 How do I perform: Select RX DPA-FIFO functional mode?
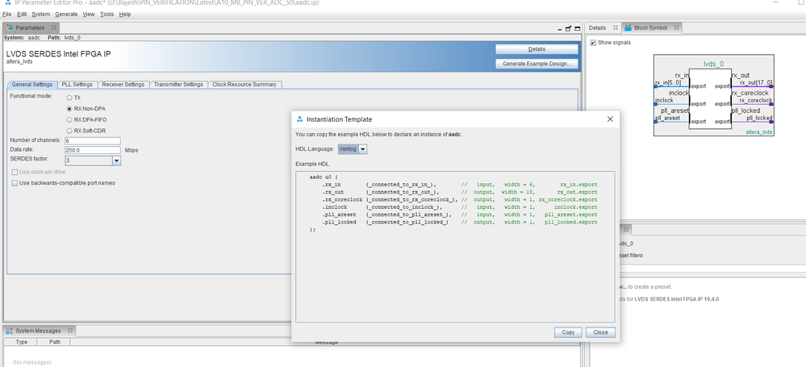[x=69, y=119]
